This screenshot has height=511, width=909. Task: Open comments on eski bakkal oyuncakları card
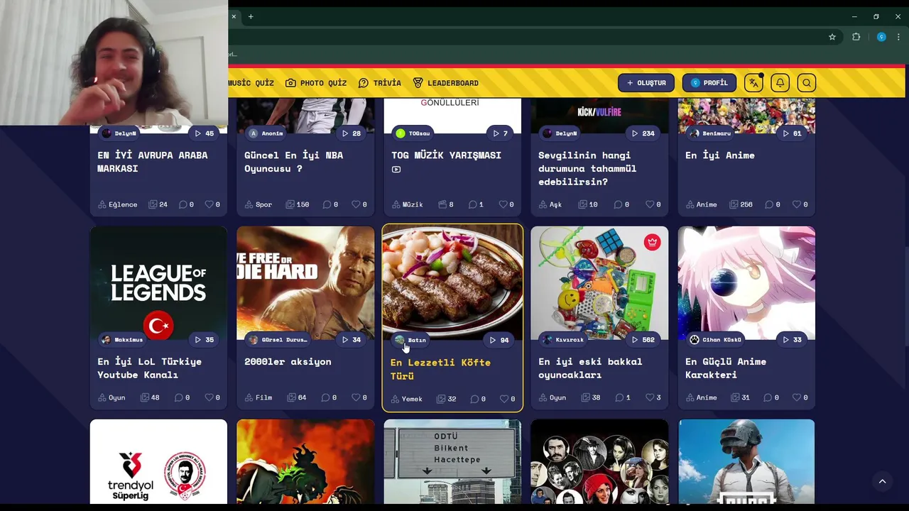(x=622, y=397)
